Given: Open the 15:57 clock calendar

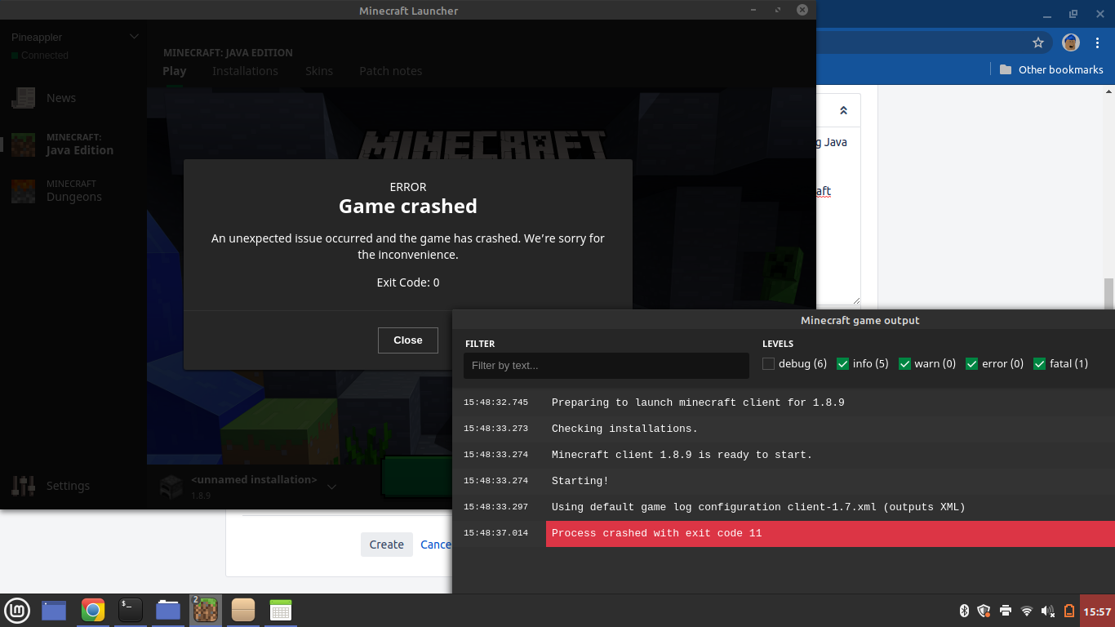Looking at the screenshot, I should [1097, 611].
